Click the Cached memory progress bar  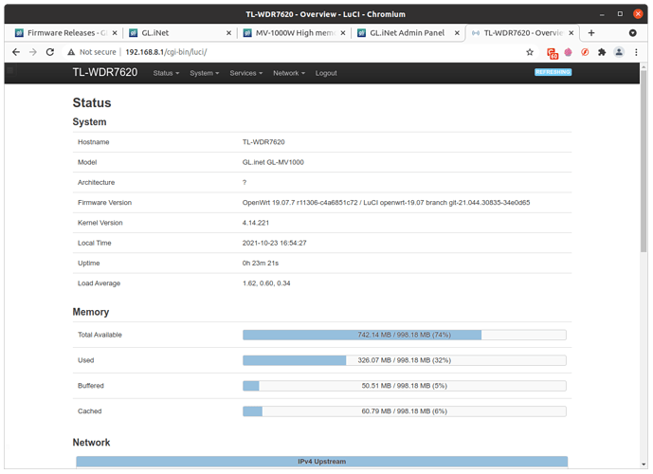tap(405, 411)
